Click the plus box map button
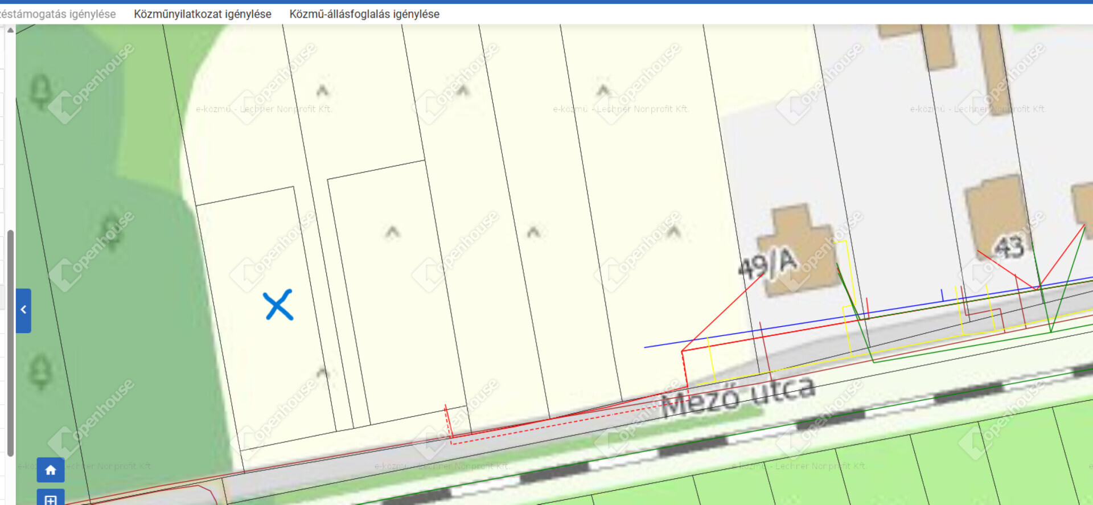The width and height of the screenshot is (1093, 505). tap(51, 498)
